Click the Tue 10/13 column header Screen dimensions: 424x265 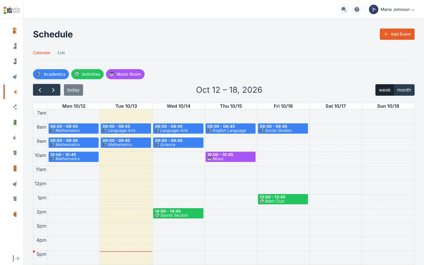[x=126, y=106]
